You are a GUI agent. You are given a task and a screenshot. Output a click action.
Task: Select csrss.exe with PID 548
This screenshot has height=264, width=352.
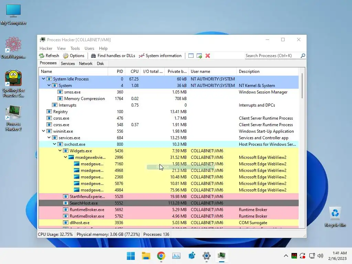click(x=168, y=124)
